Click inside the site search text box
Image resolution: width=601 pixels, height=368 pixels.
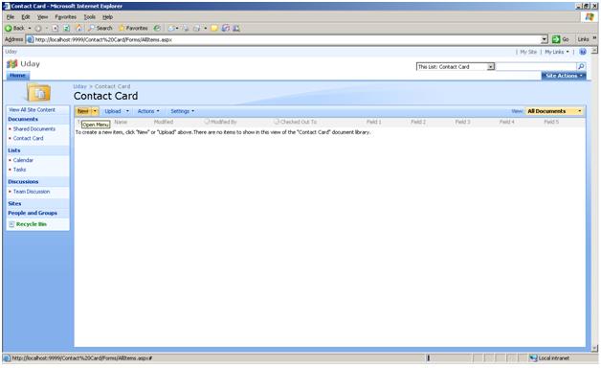536,67
